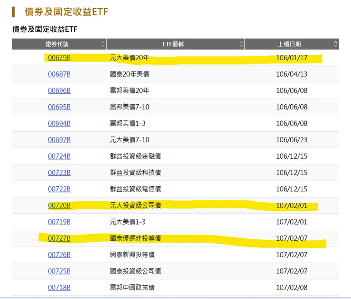Sort table by 證券代號 column arrows
This screenshot has height=299, width=351.
(x=103, y=44)
